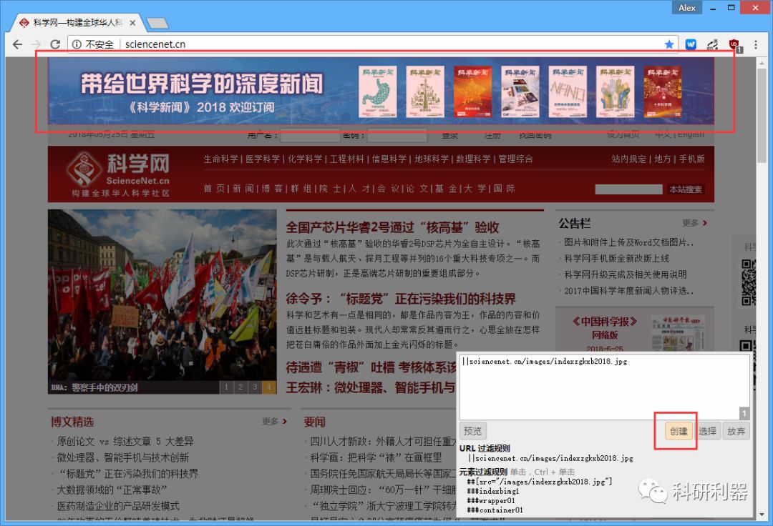This screenshot has width=773, height=526.
Task: Show slide 1 of the photo carousel
Action: (x=226, y=387)
